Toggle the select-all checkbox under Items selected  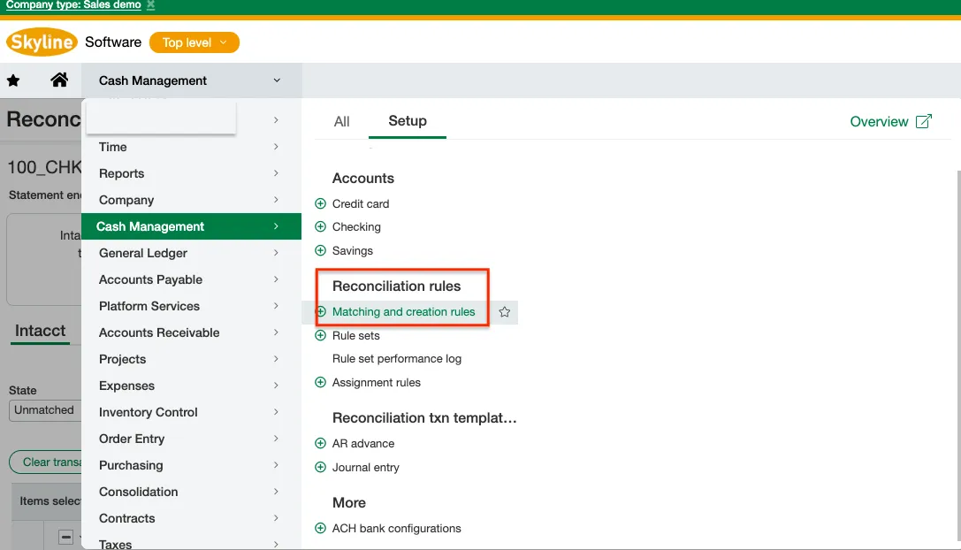pos(65,537)
